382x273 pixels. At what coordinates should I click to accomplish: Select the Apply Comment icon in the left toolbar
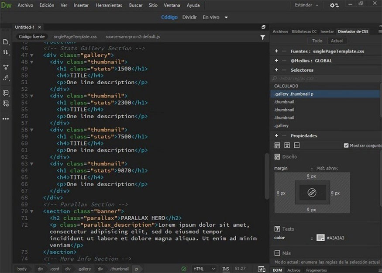click(x=6, y=93)
